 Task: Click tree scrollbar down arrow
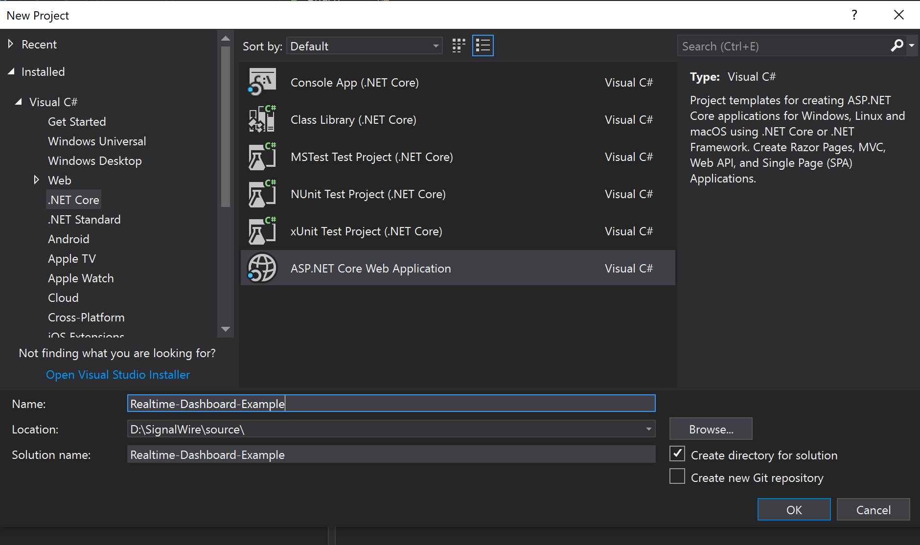click(226, 329)
